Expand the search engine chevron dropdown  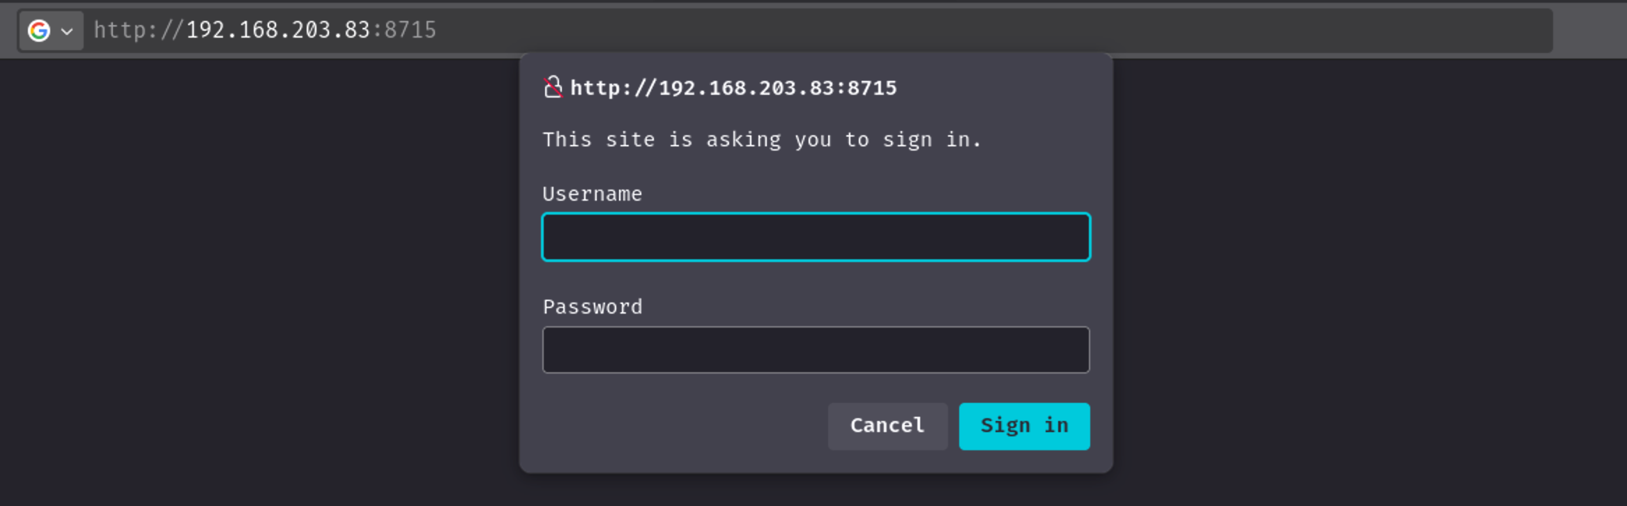67,31
